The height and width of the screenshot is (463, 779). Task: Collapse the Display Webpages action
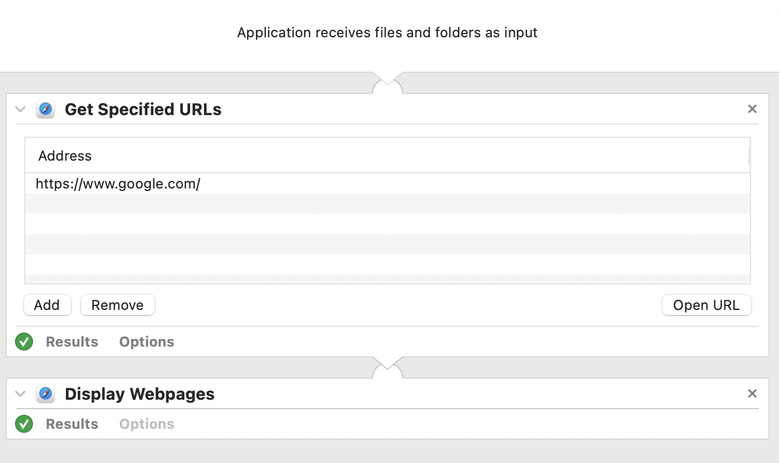pyautogui.click(x=20, y=394)
